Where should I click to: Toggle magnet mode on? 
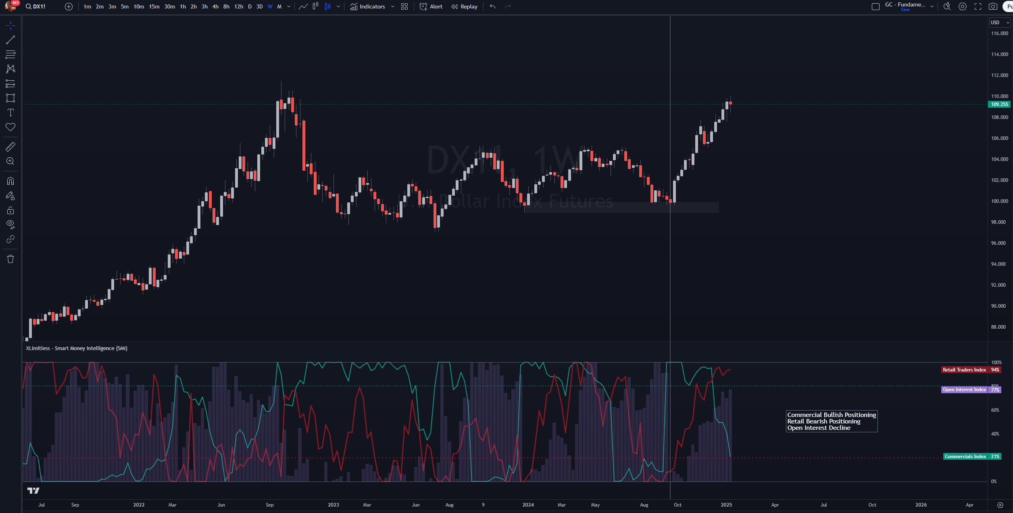(x=10, y=181)
